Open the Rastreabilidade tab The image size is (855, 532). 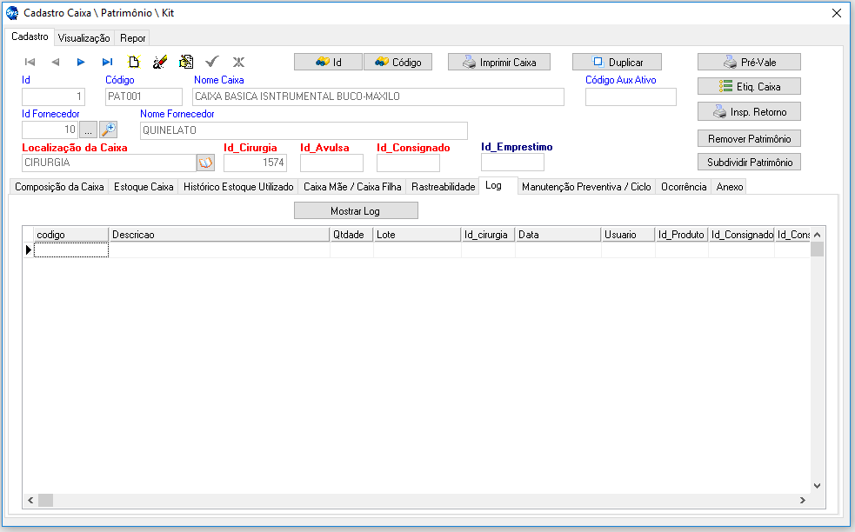443,187
